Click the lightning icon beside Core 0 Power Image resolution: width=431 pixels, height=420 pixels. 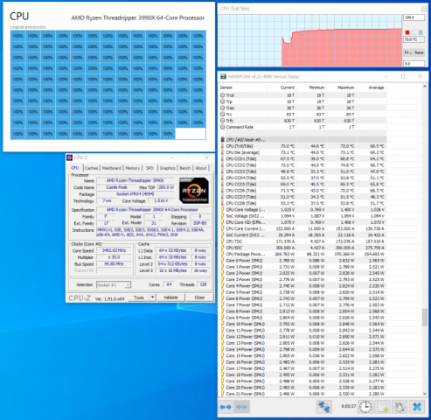(223, 261)
